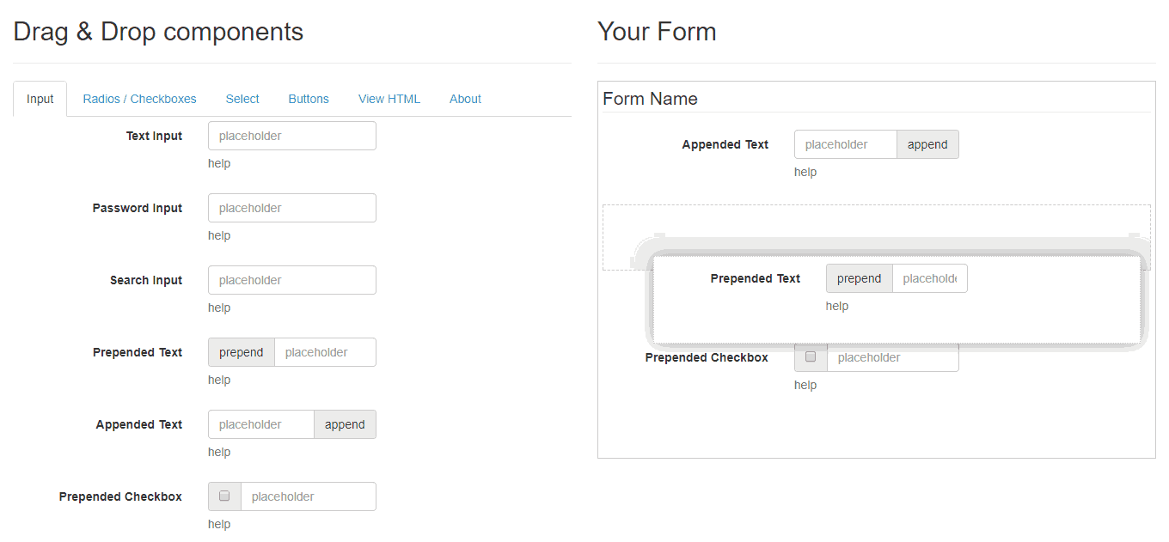Open the View HTML tab
Viewport: 1169px width, 542px height.
(389, 99)
